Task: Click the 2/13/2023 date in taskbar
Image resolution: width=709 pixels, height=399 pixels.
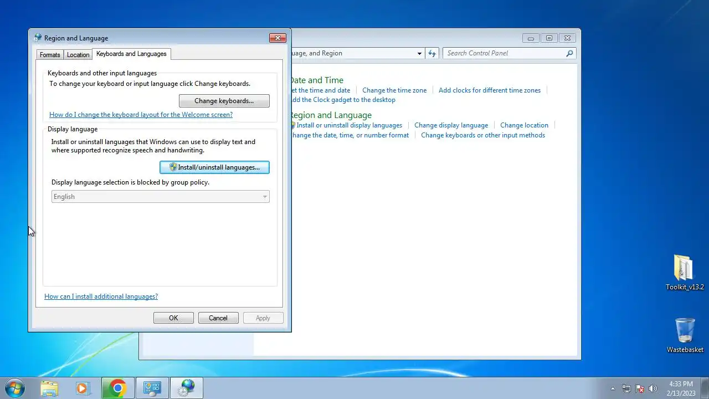Action: 681,393
